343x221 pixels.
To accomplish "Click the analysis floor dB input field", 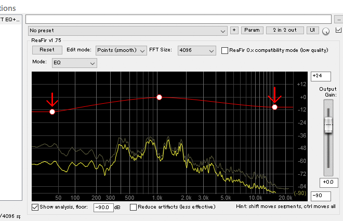I will click(104, 207).
